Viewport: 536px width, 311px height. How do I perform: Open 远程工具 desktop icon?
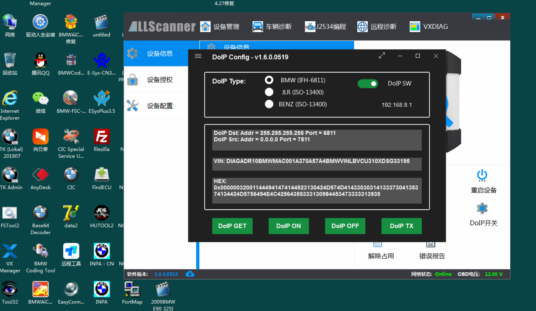tap(71, 254)
